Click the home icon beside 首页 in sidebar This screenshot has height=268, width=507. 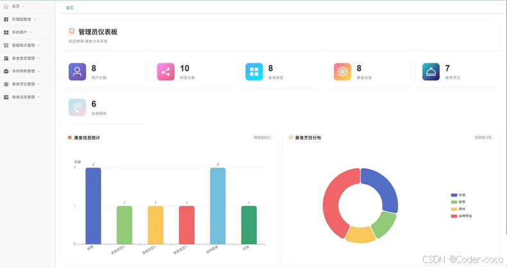[6, 6]
